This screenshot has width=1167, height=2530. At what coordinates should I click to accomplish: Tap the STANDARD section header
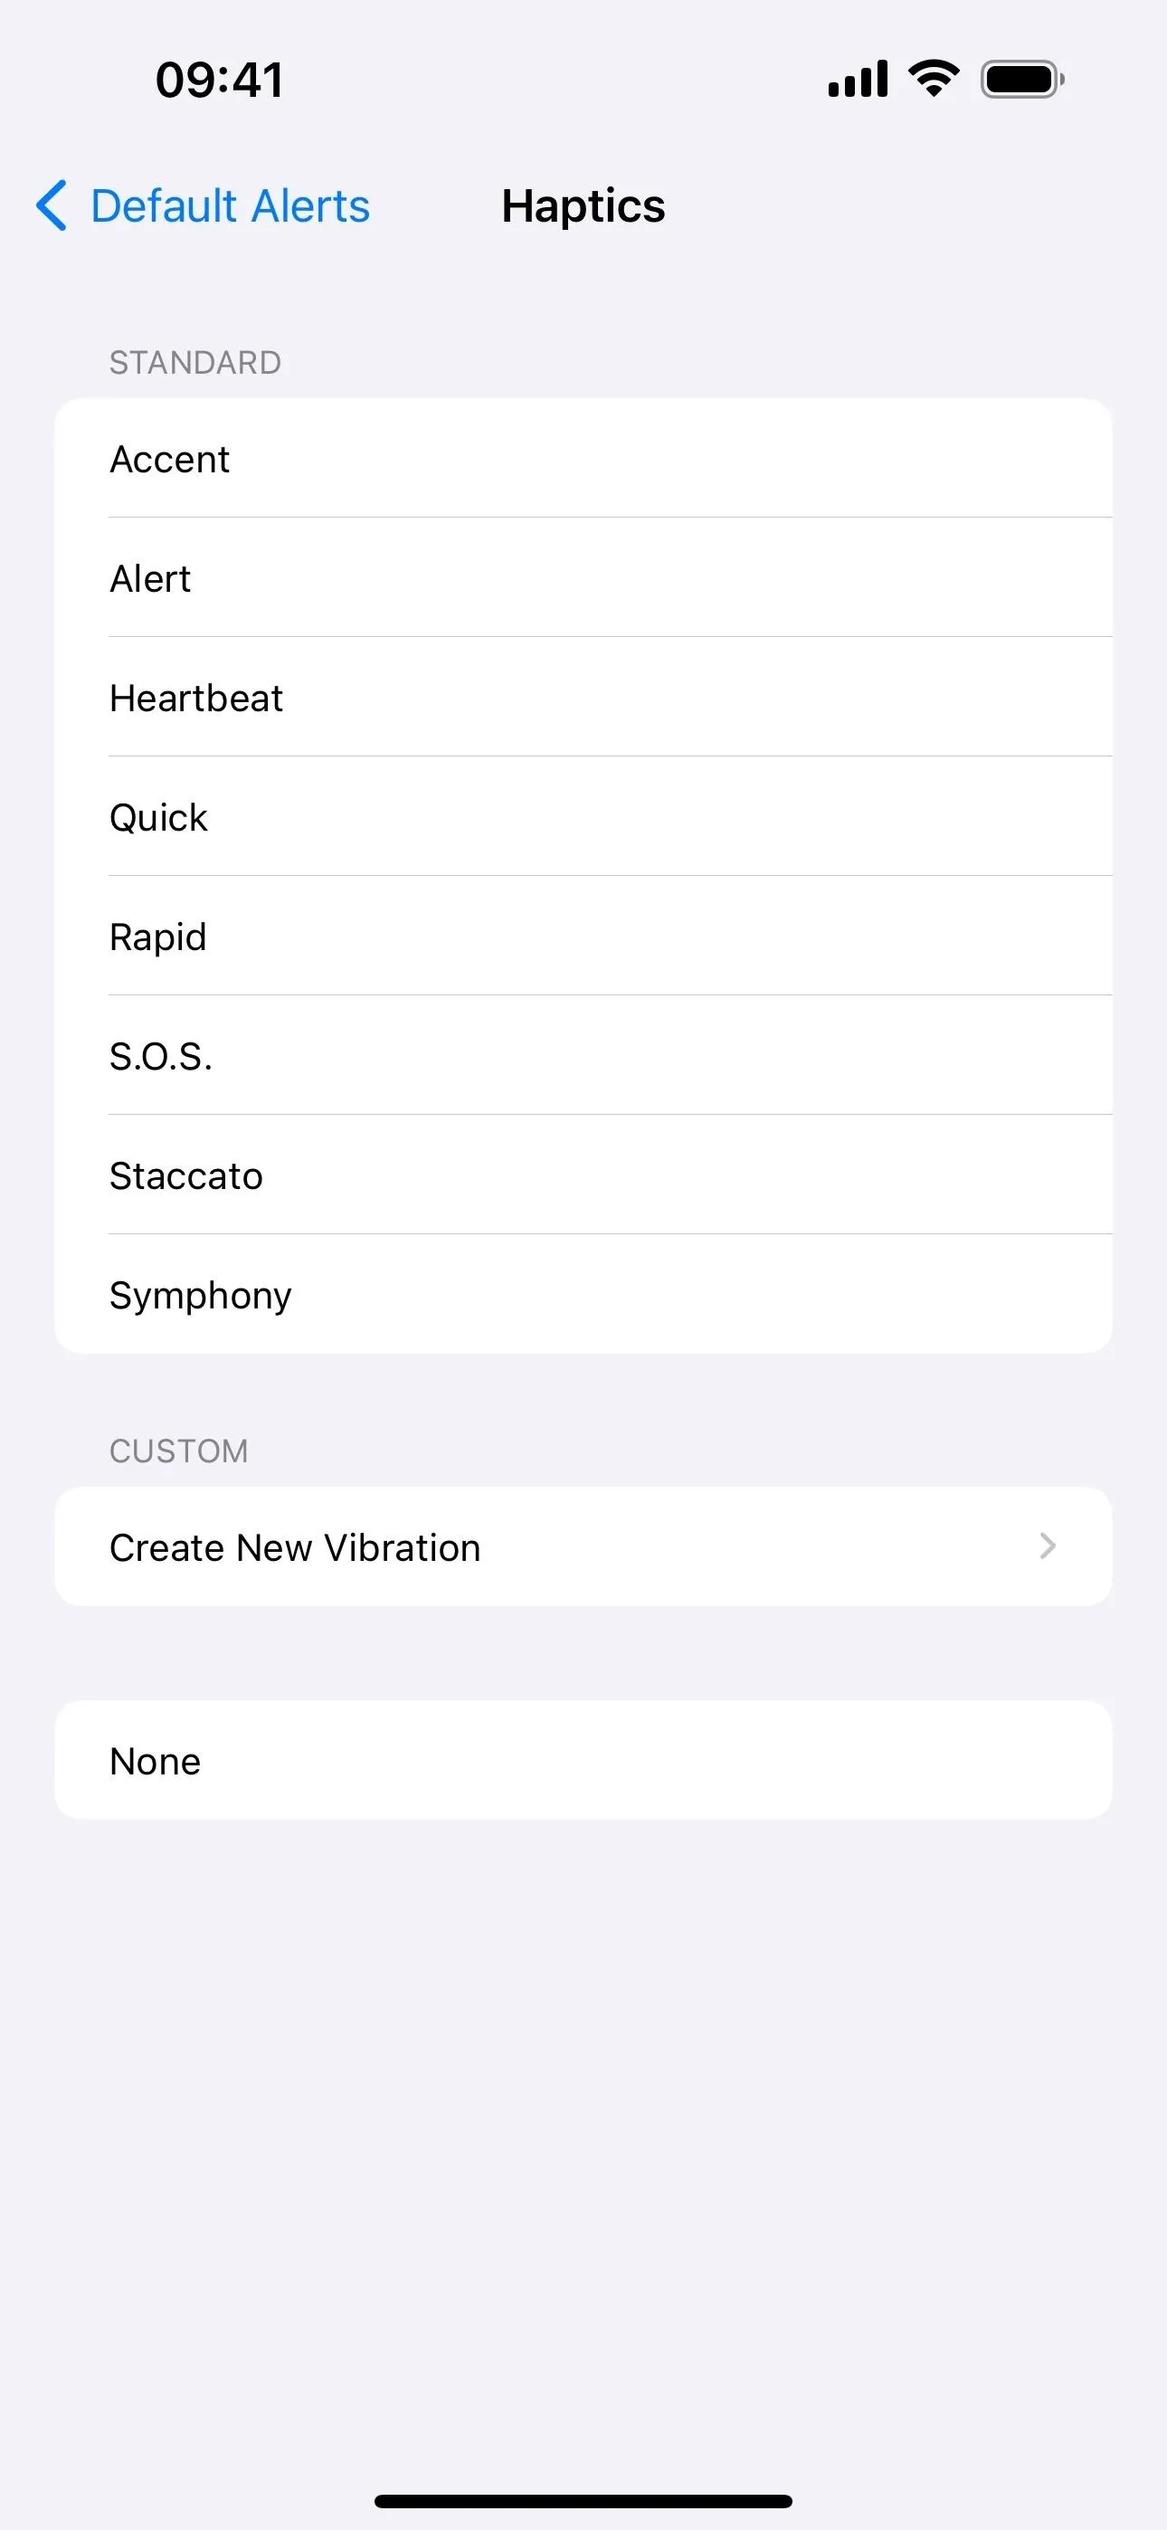click(x=195, y=363)
